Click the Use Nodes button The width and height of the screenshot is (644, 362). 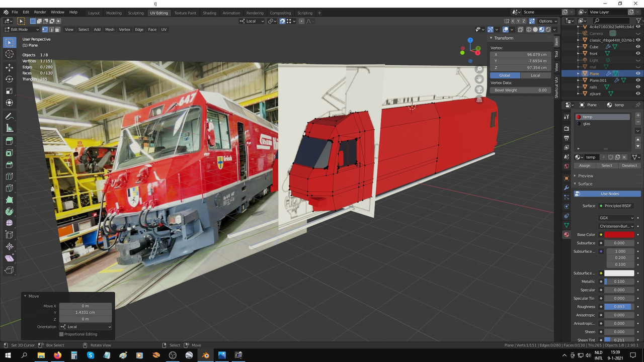click(x=609, y=194)
